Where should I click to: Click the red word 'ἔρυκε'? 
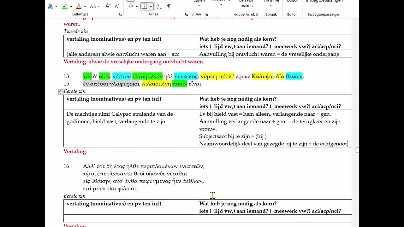(x=243, y=76)
